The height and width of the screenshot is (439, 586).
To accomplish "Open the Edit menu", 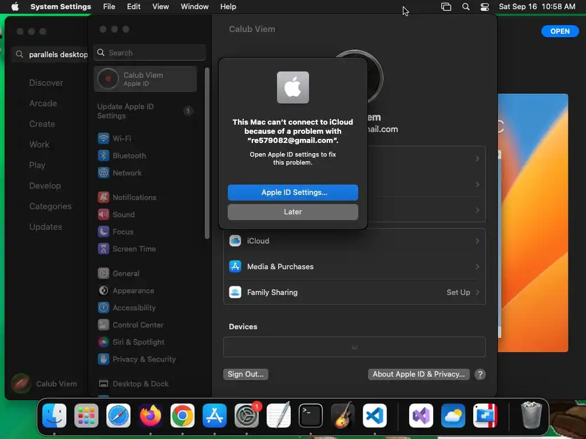I will (x=133, y=7).
